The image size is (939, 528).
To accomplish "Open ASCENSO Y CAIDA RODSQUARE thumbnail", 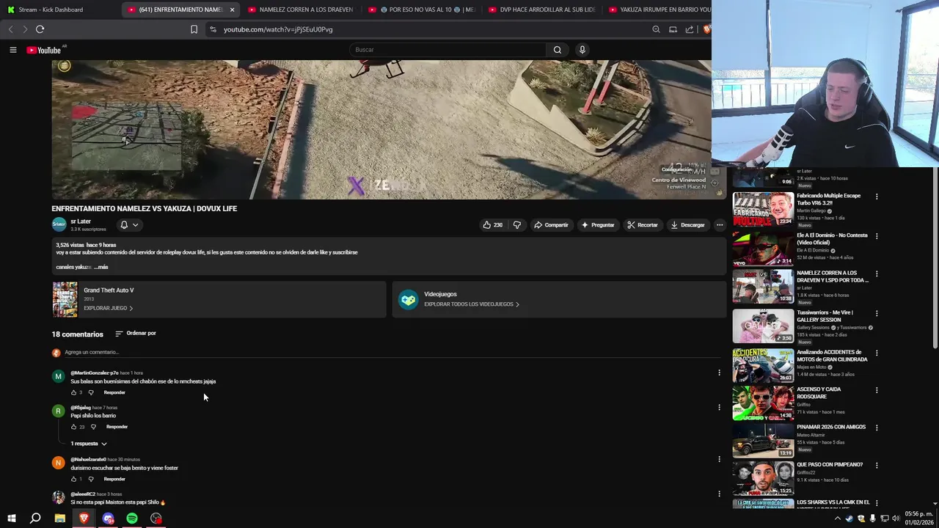I will (763, 403).
